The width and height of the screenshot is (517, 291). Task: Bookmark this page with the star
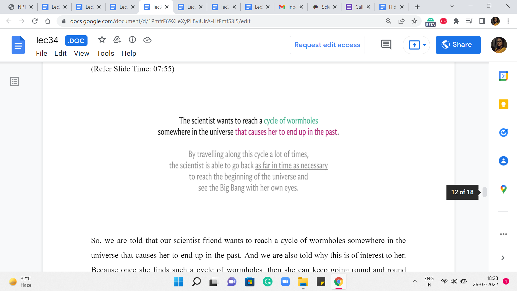[414, 21]
